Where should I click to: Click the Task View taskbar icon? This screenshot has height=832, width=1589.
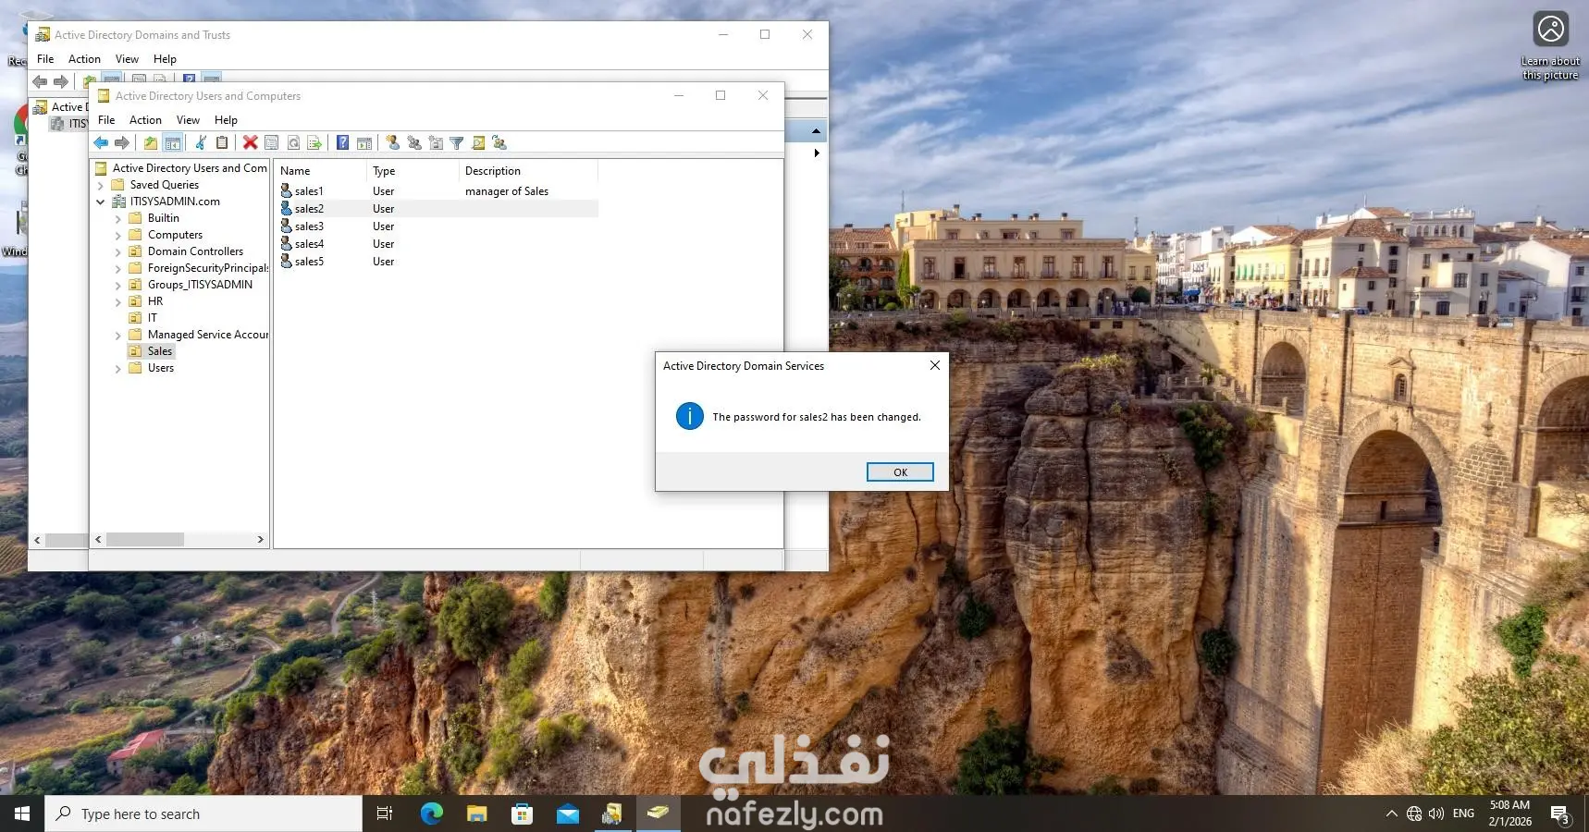coord(385,814)
